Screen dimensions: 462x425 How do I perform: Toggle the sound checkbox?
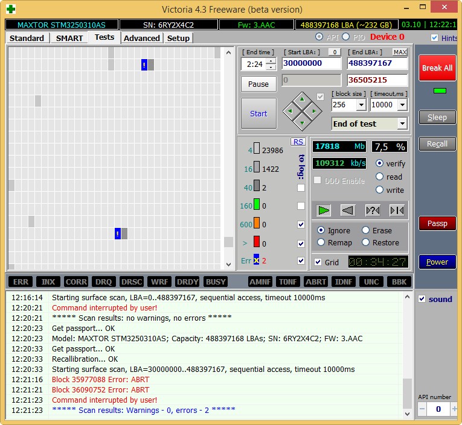point(422,299)
